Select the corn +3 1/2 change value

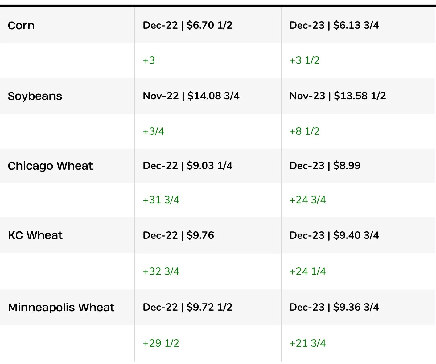point(304,60)
